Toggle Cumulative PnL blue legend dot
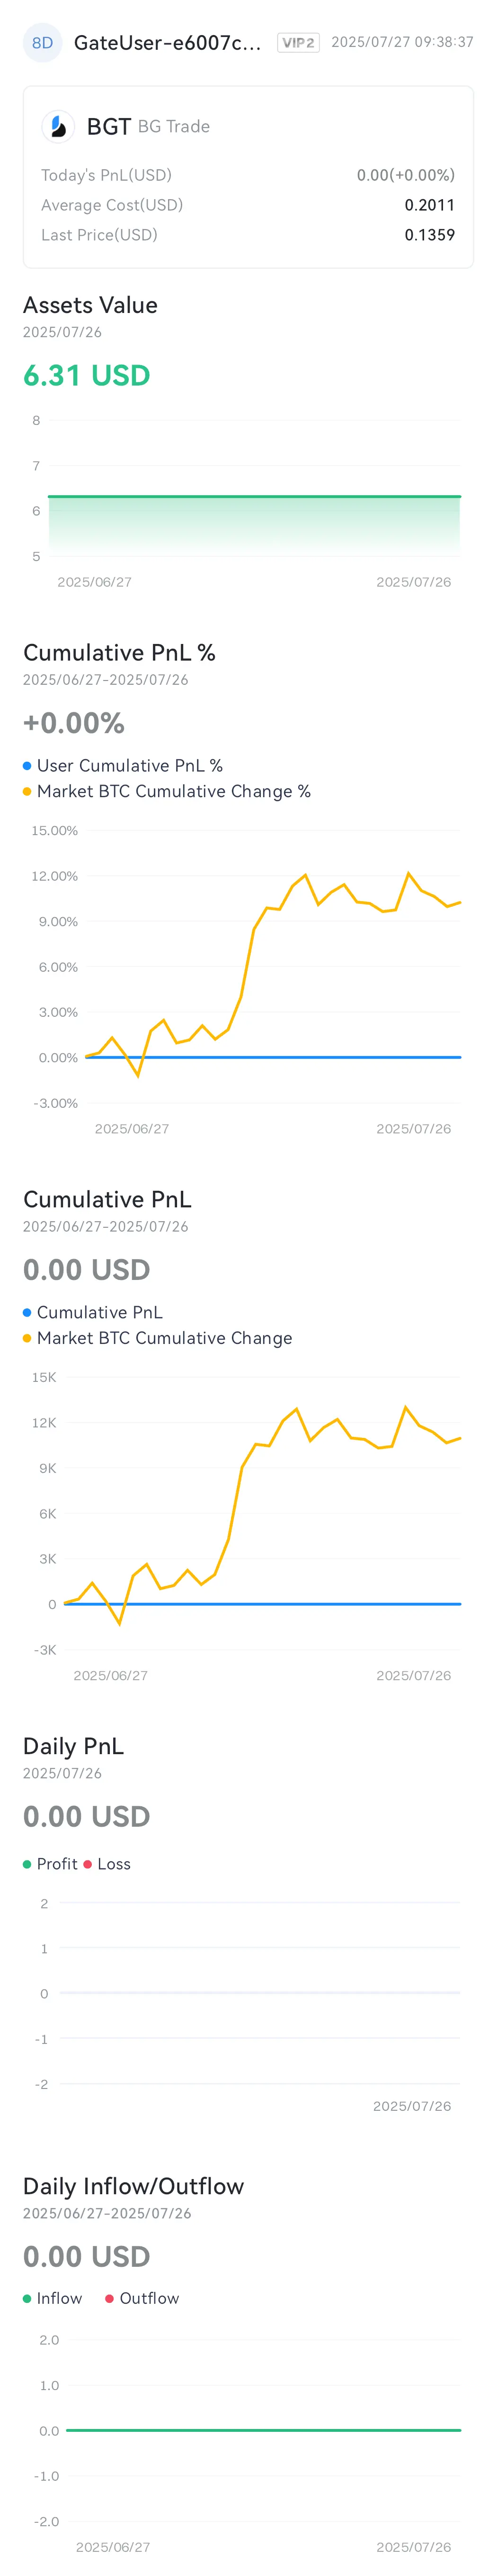This screenshot has width=497, height=2576. (x=27, y=1312)
